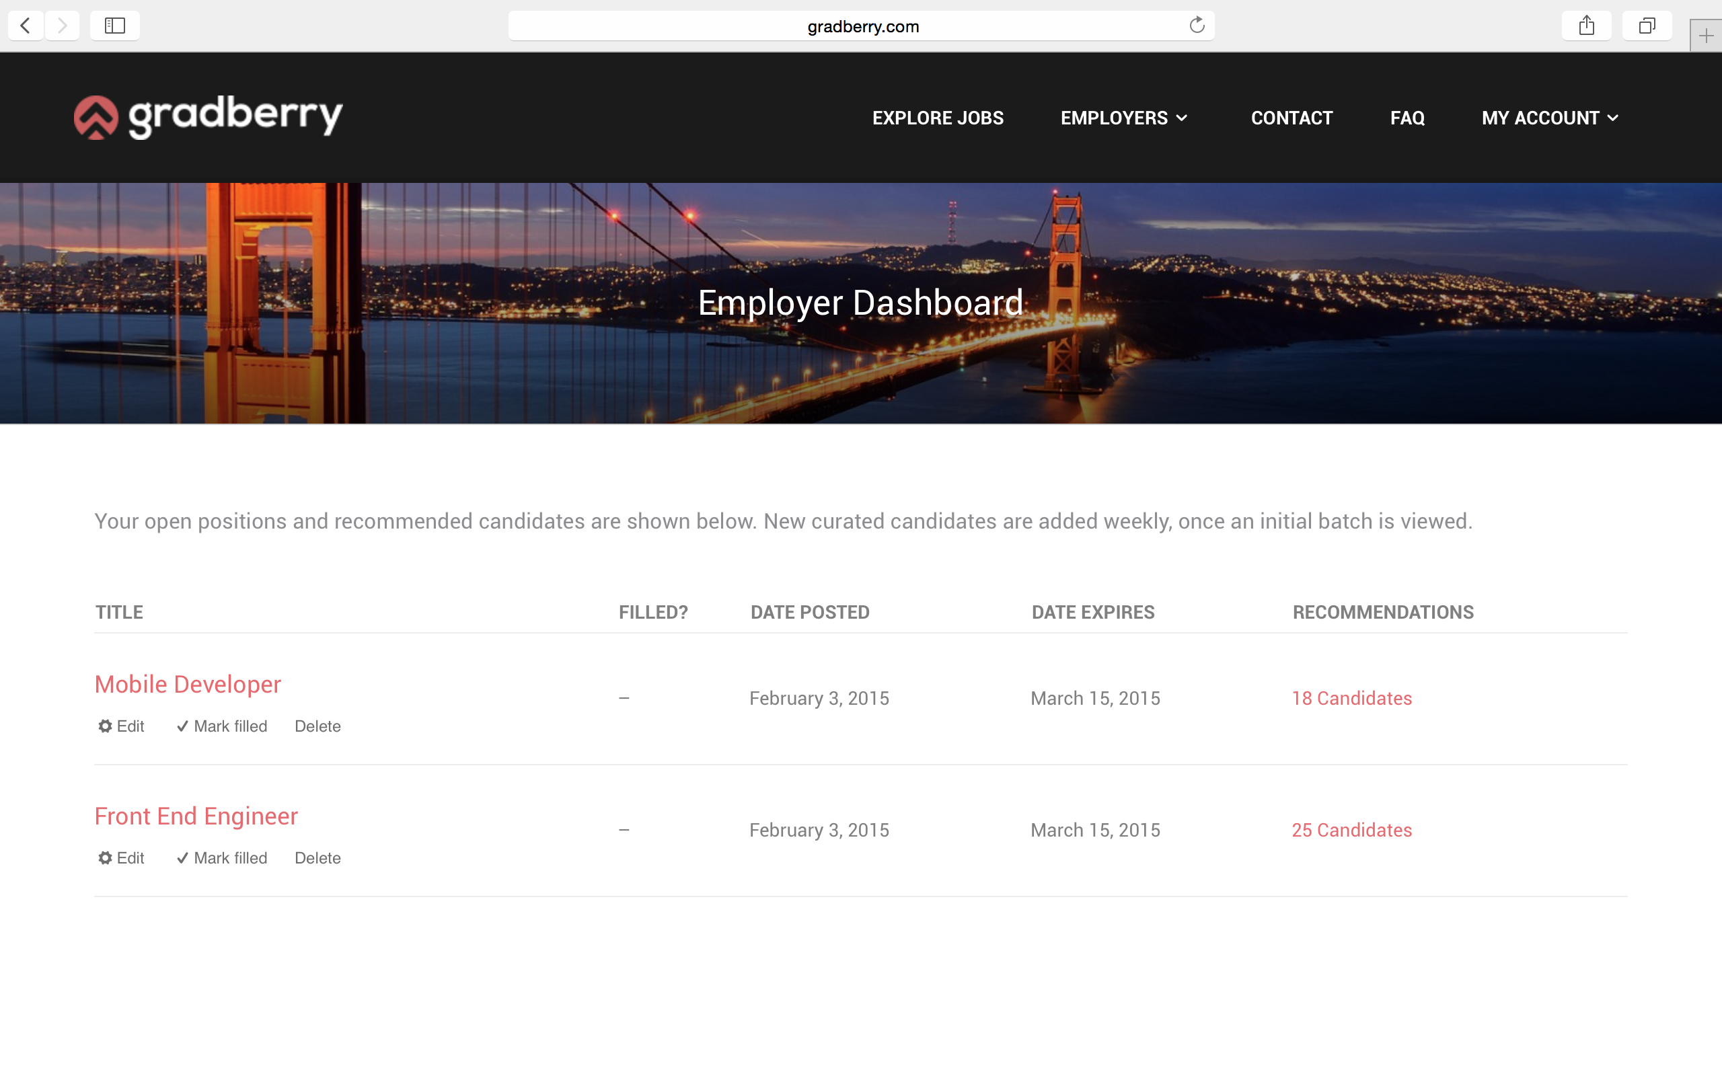Viewport: 1722px width, 1076px height.
Task: Mark Mobile Developer position as filled
Action: tap(222, 726)
